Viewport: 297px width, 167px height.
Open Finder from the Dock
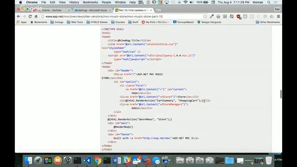click(x=28, y=161)
